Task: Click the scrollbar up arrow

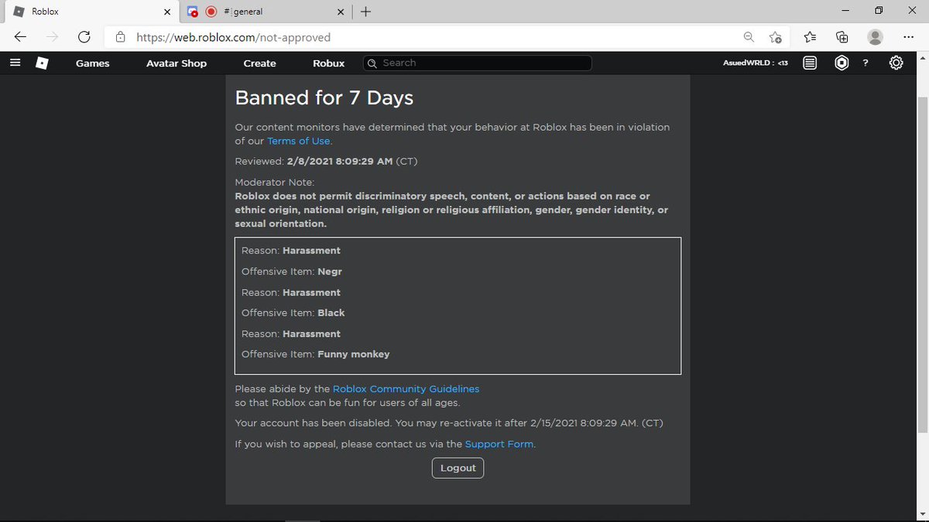Action: click(x=922, y=59)
